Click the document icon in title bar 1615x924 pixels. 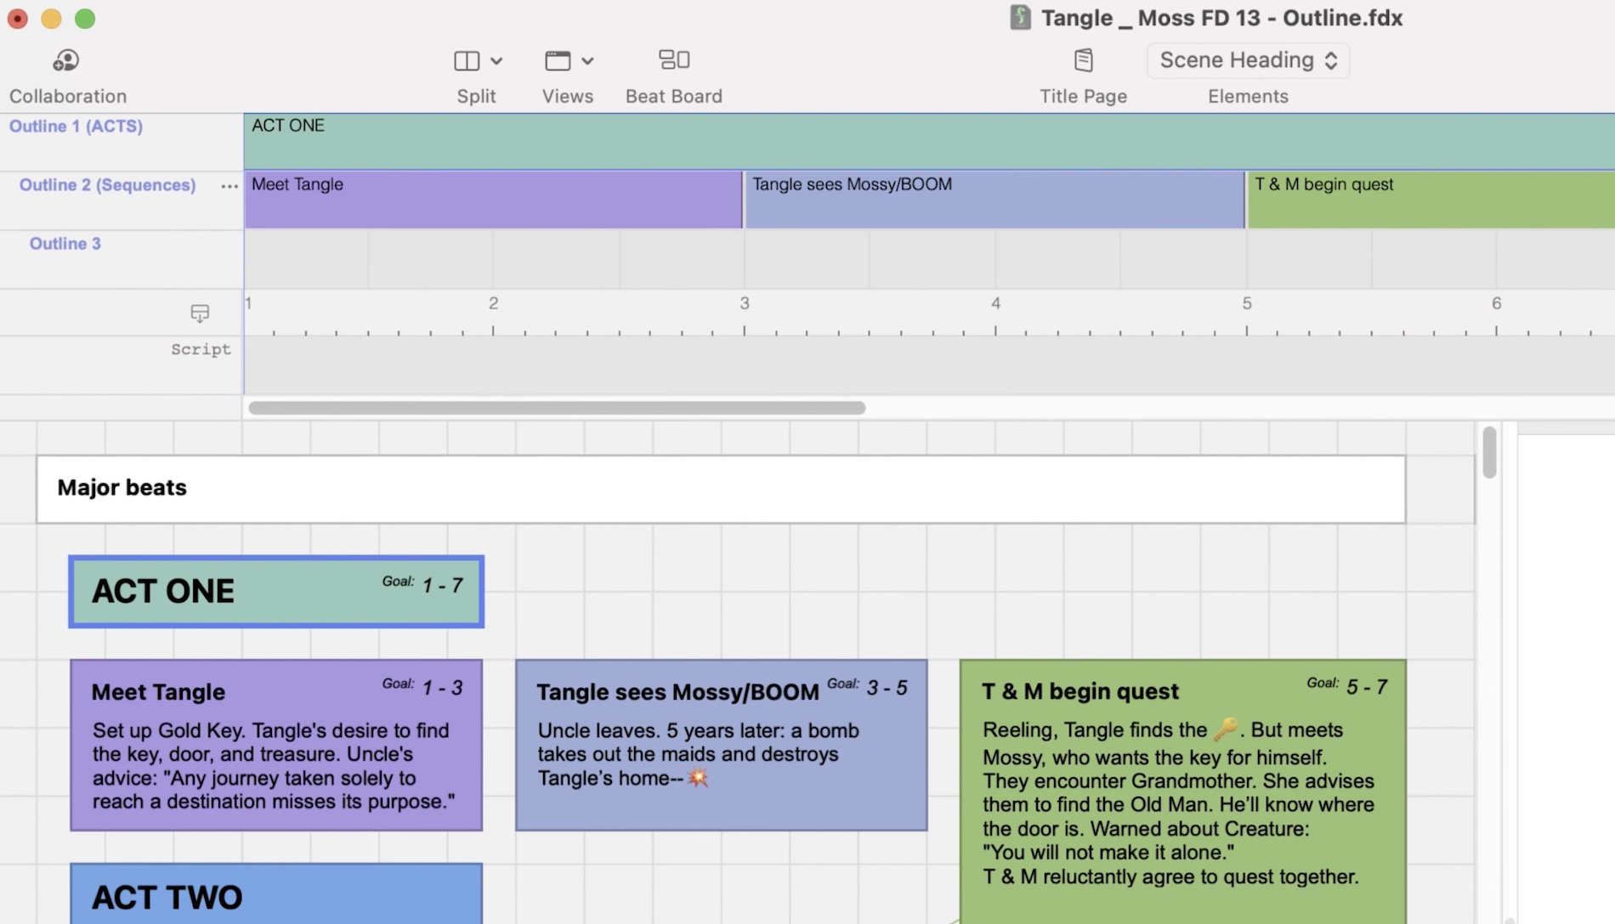pyautogui.click(x=1020, y=18)
